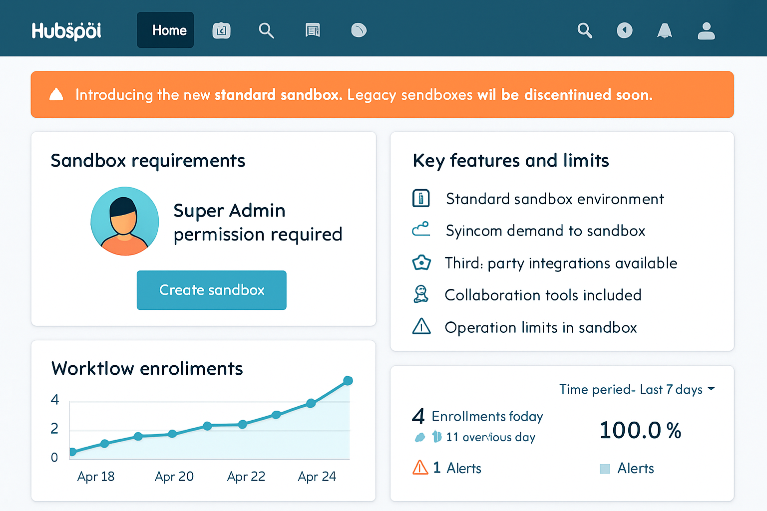The image size is (767, 511).
Task: Click the Third party integrations icon
Action: coord(421,262)
